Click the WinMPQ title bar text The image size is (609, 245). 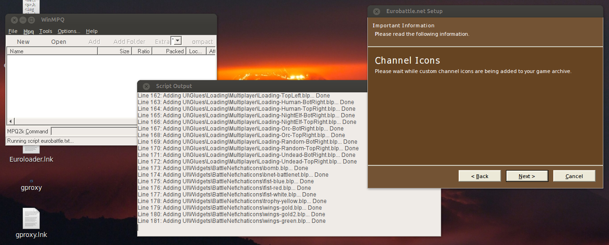tap(52, 20)
